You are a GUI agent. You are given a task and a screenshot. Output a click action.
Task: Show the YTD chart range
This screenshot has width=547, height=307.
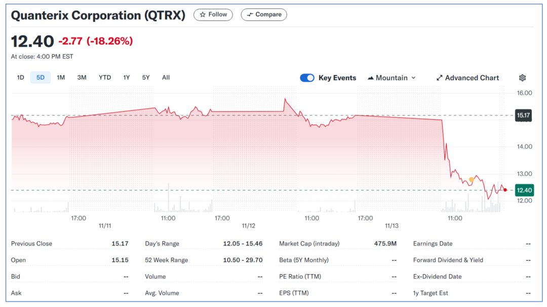[105, 78]
